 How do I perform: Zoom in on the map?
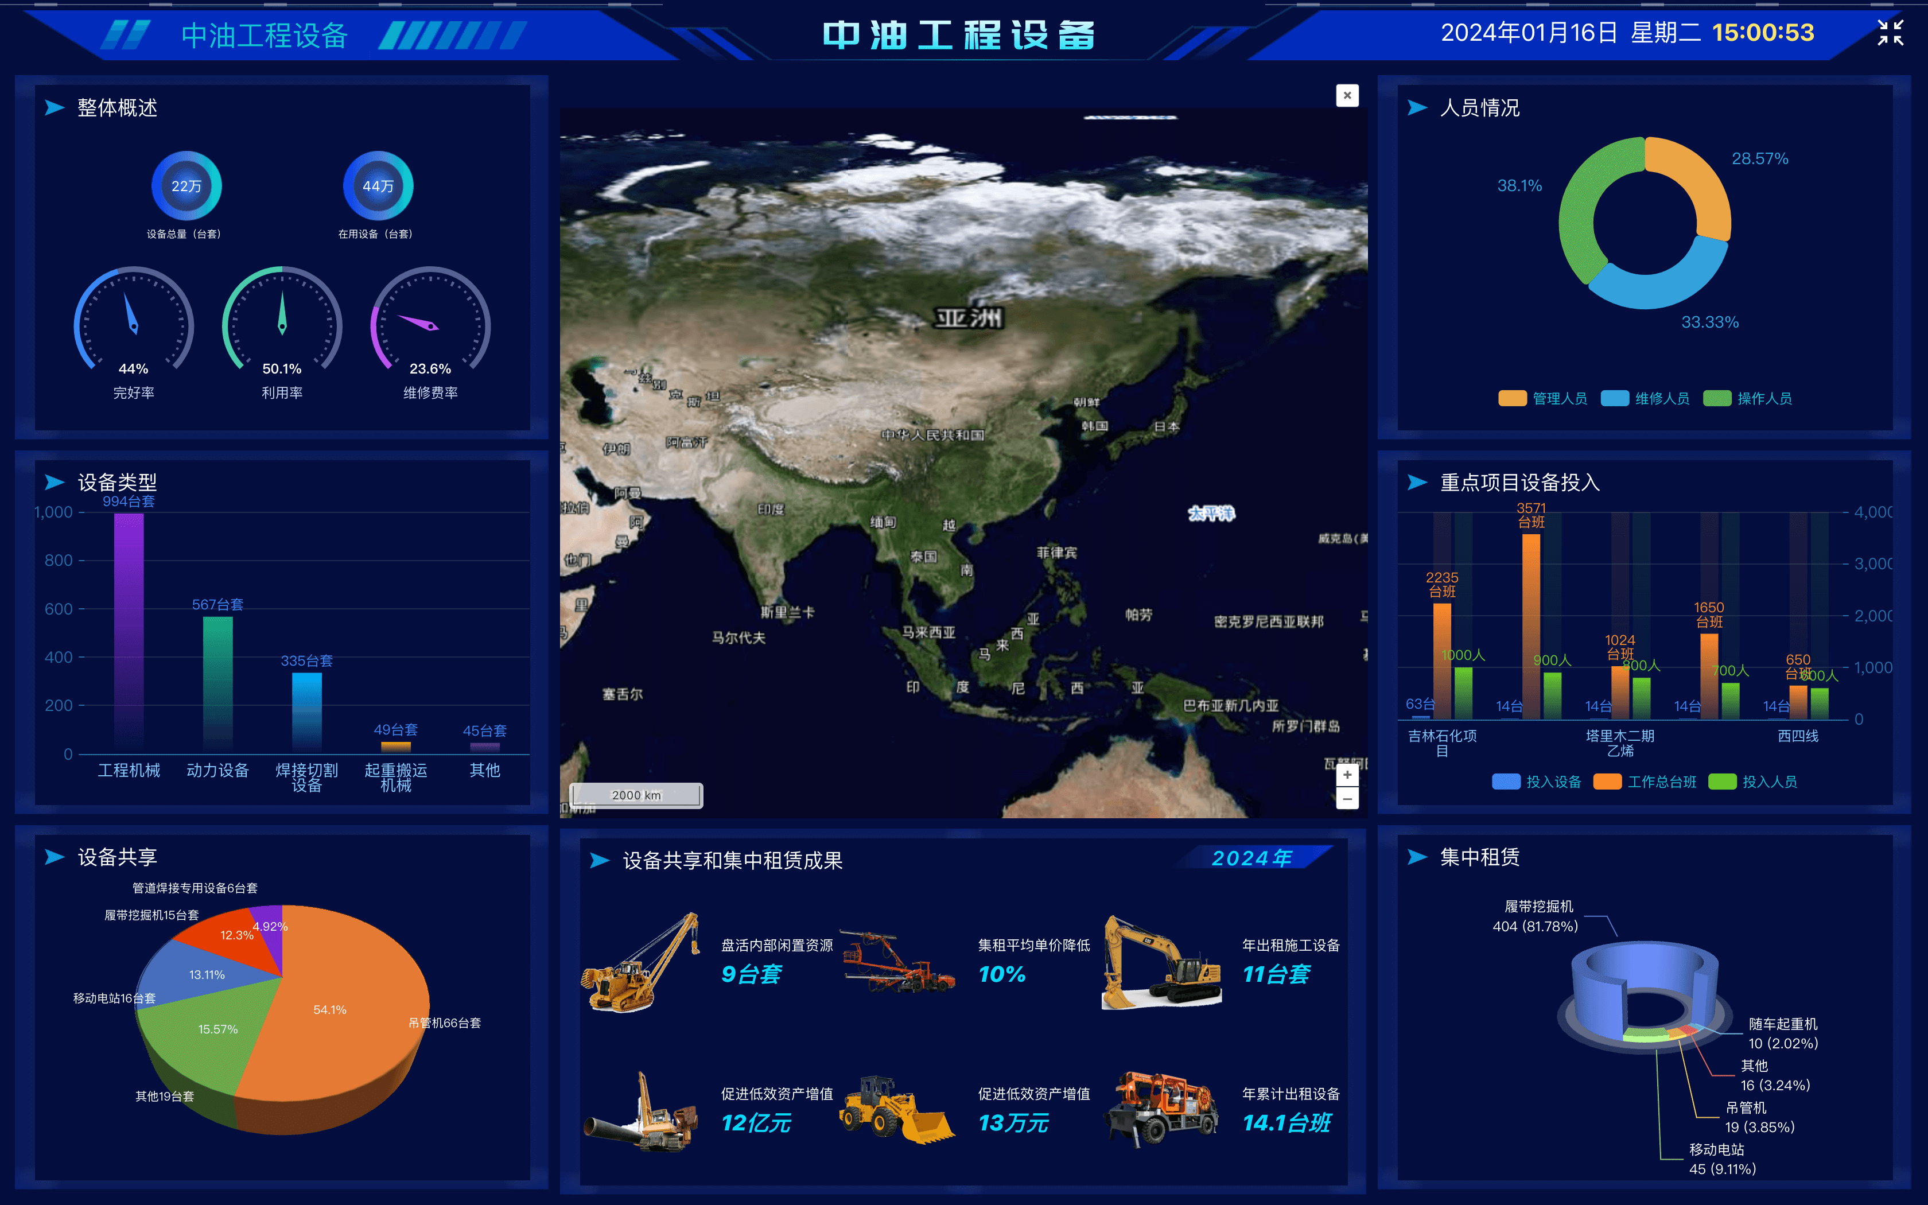coord(1347,774)
